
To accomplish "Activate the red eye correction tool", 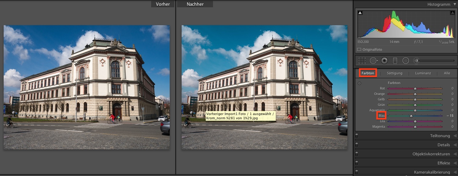I will click(384, 61).
